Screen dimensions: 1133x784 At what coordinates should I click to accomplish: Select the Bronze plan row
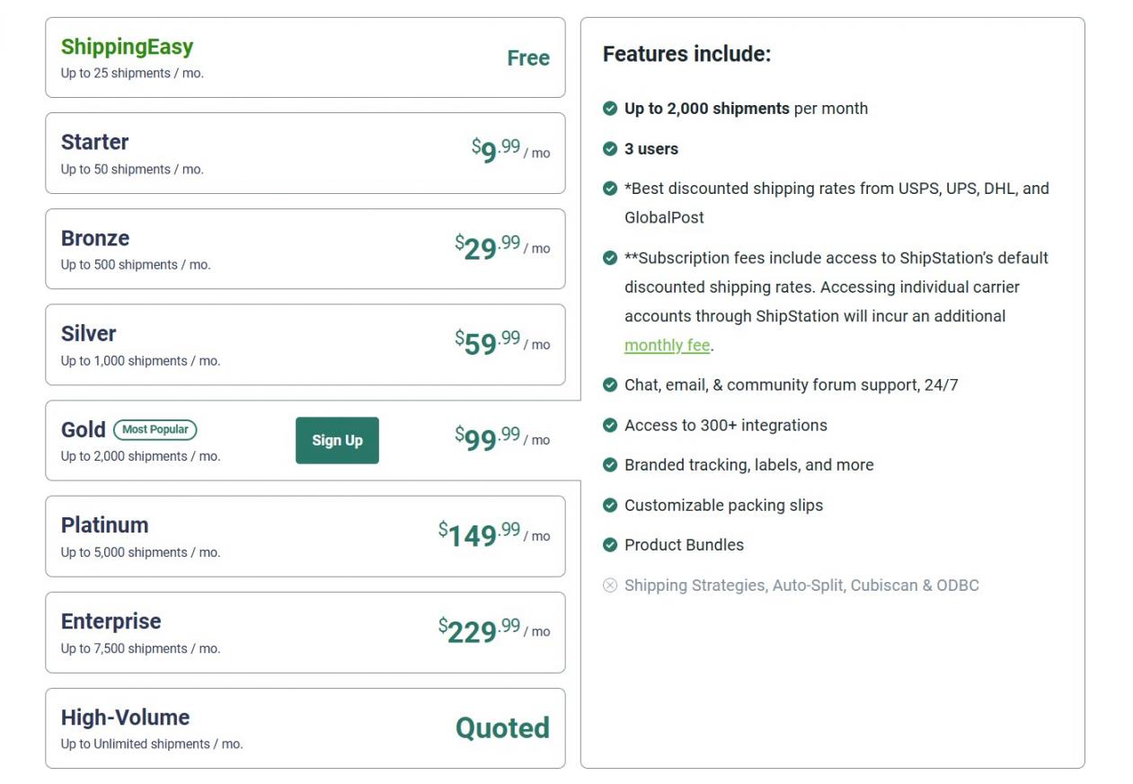pos(305,249)
